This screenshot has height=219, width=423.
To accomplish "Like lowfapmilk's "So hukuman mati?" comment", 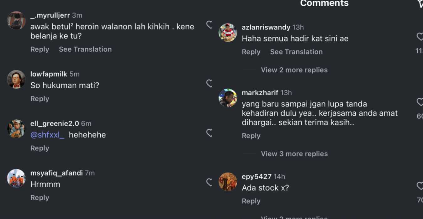I will click(209, 83).
